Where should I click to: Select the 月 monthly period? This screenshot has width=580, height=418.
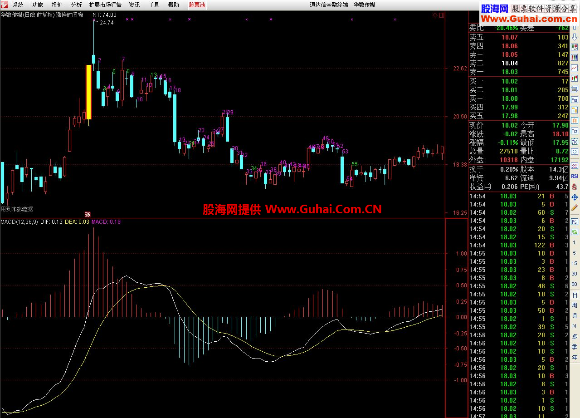[575, 315]
